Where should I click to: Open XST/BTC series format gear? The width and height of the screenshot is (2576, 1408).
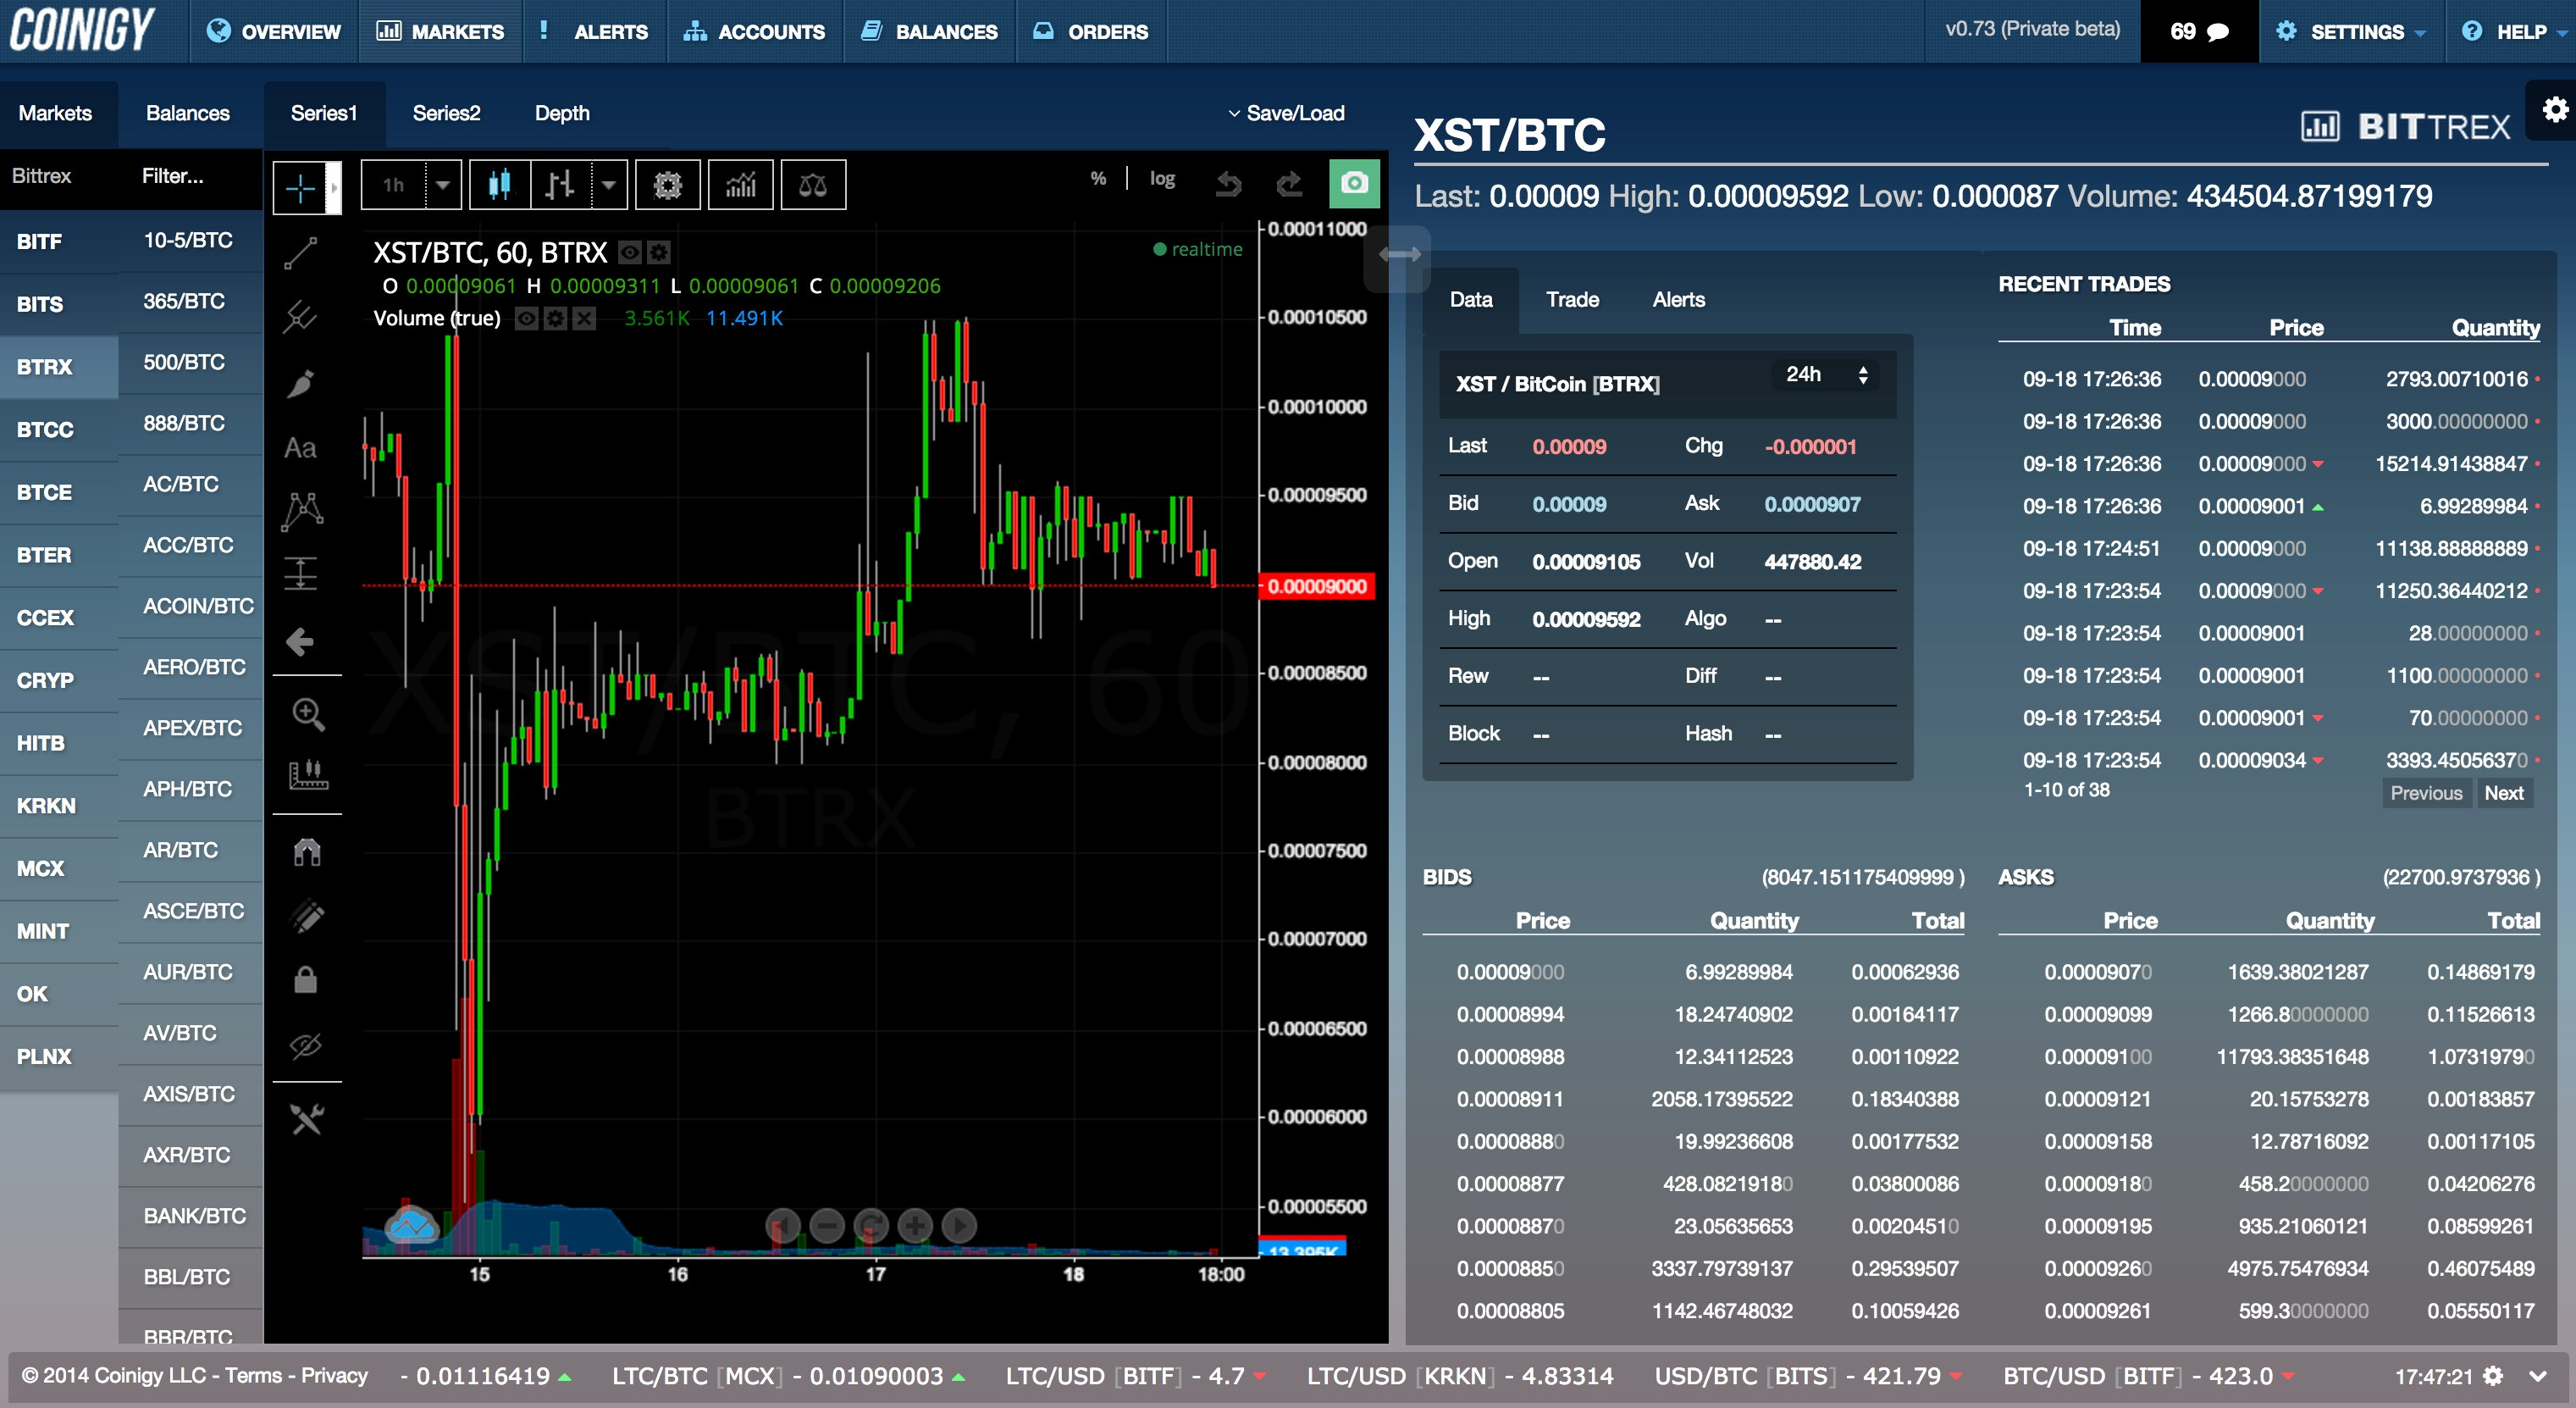(x=658, y=252)
